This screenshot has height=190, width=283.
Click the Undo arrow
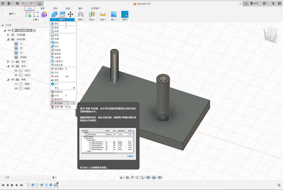tap(24, 3)
